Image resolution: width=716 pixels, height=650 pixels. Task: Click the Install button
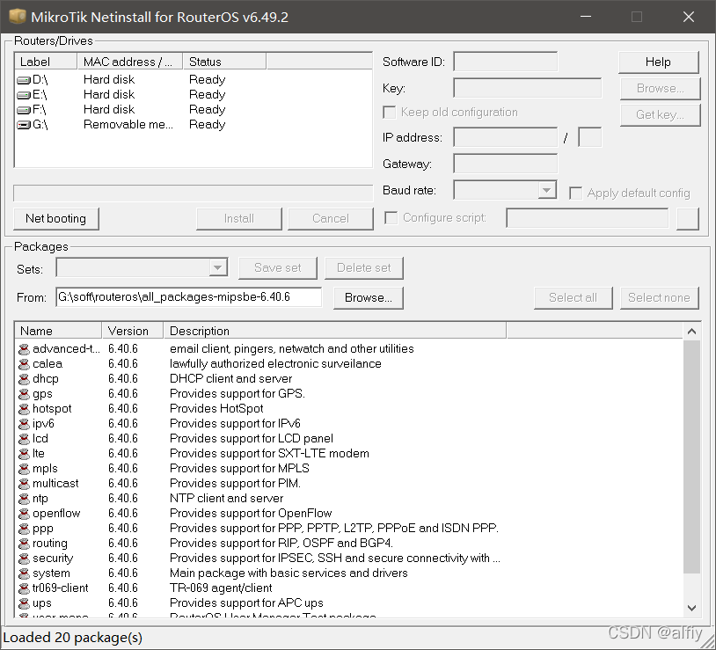point(239,219)
